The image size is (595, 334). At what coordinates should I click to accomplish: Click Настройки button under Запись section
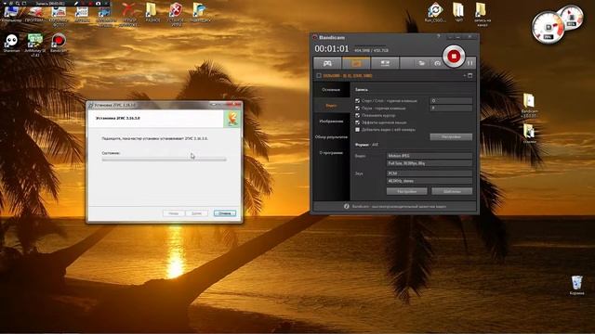point(451,136)
